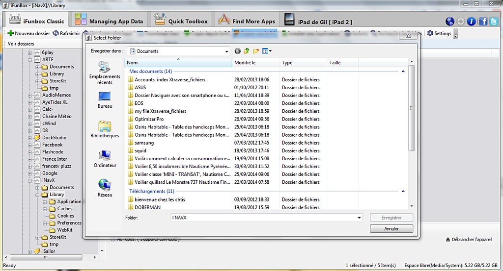The width and height of the screenshot is (503, 271).
Task: Expand iNavX Documents folder node
Action: (x=37, y=188)
